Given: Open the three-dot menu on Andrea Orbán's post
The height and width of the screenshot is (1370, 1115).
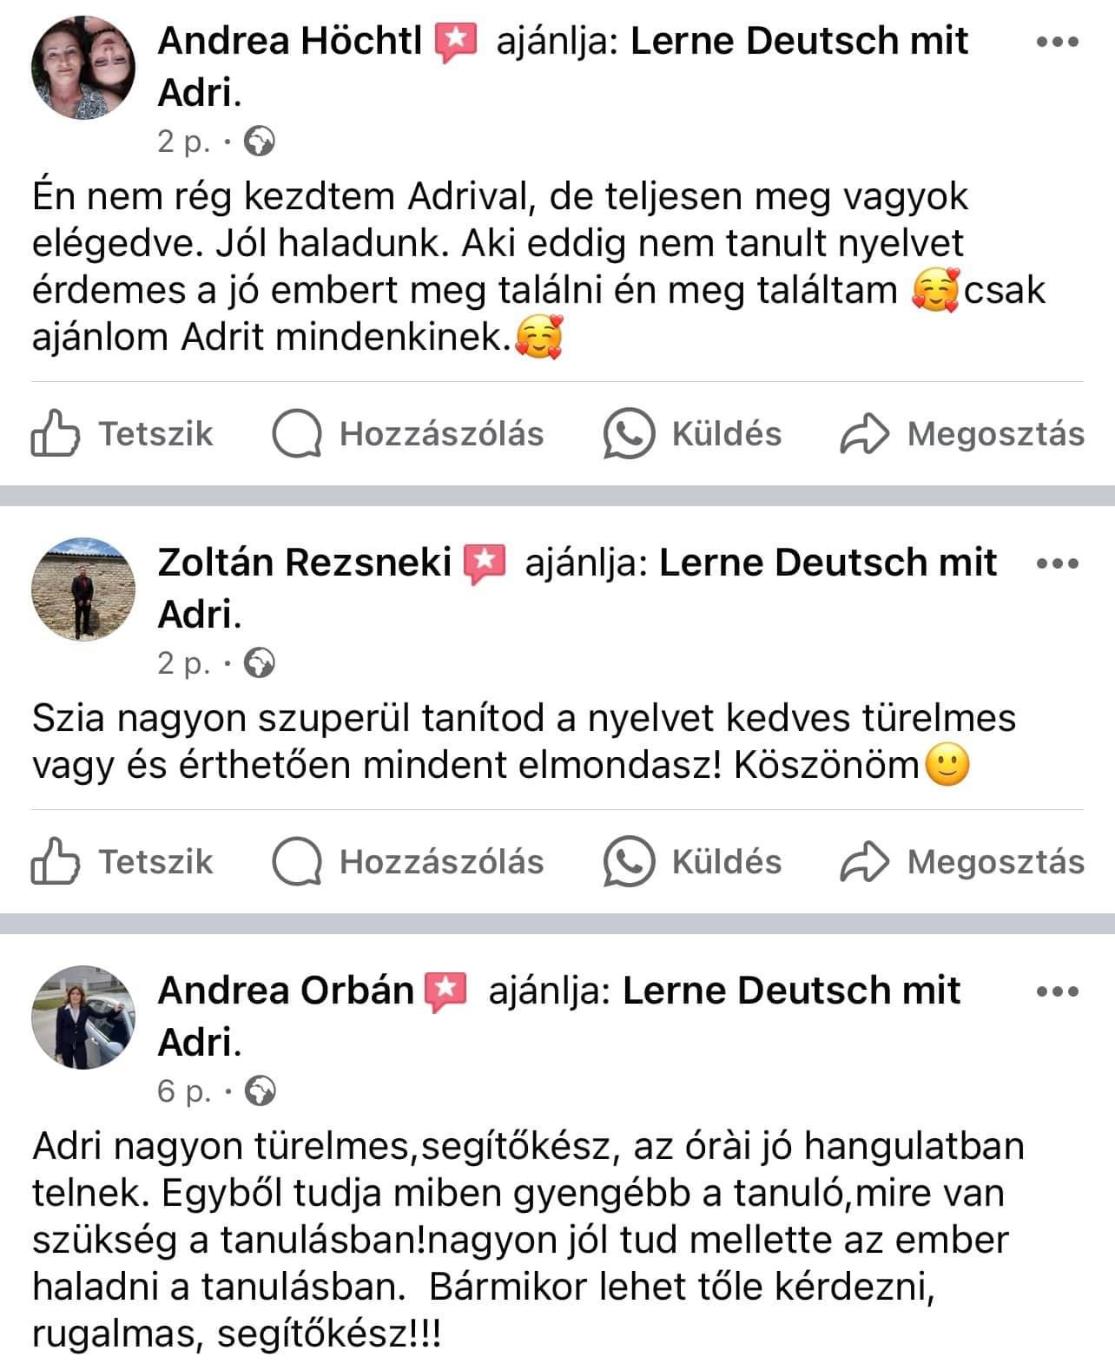Looking at the screenshot, I should 1058,991.
